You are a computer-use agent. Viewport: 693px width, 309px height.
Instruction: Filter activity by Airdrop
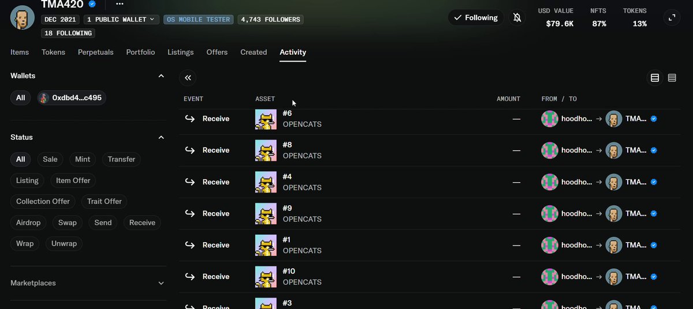click(x=28, y=223)
